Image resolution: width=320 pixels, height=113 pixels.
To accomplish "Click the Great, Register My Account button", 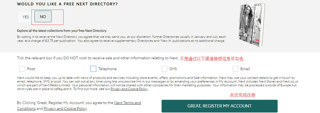I will point(219,106).
